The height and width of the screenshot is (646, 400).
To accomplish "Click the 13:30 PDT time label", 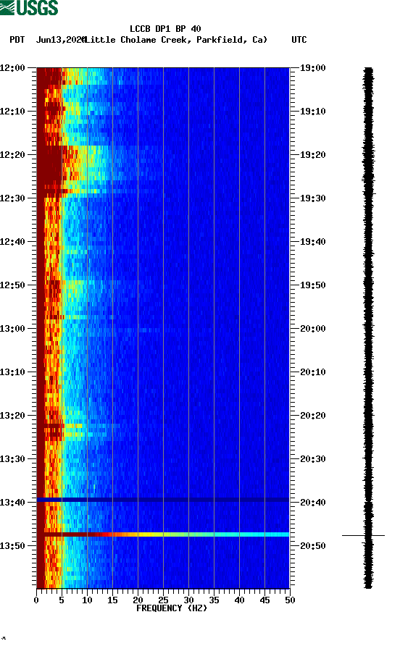I will [x=13, y=459].
